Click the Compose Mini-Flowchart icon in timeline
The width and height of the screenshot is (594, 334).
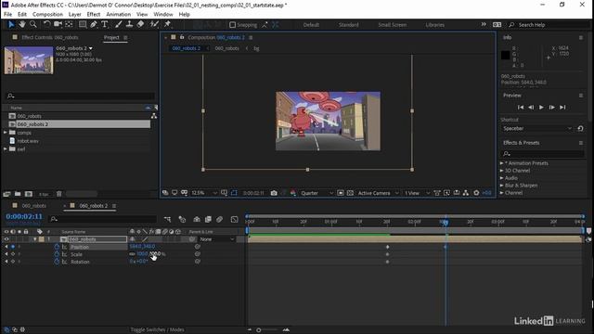(167, 219)
